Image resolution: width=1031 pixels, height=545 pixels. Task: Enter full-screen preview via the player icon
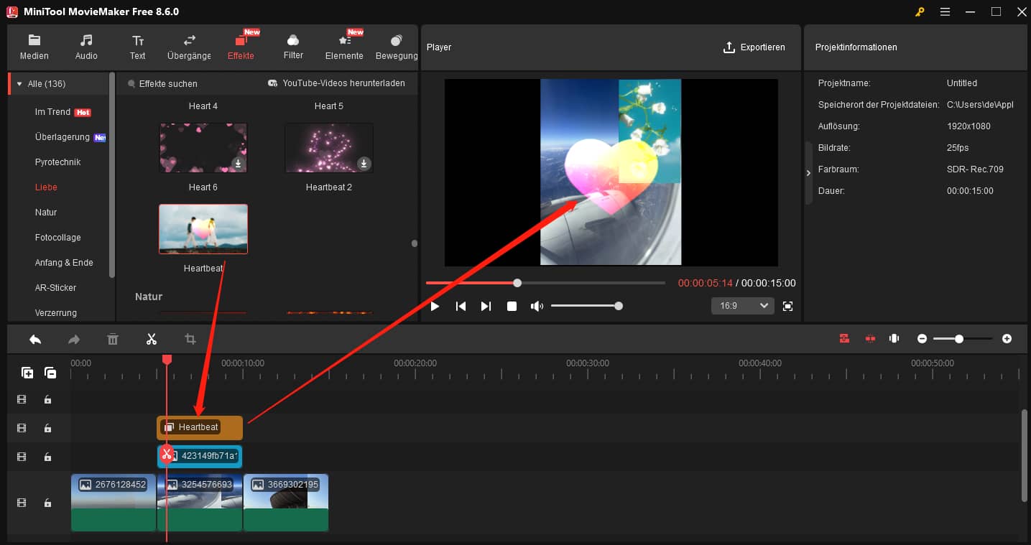[x=787, y=305]
